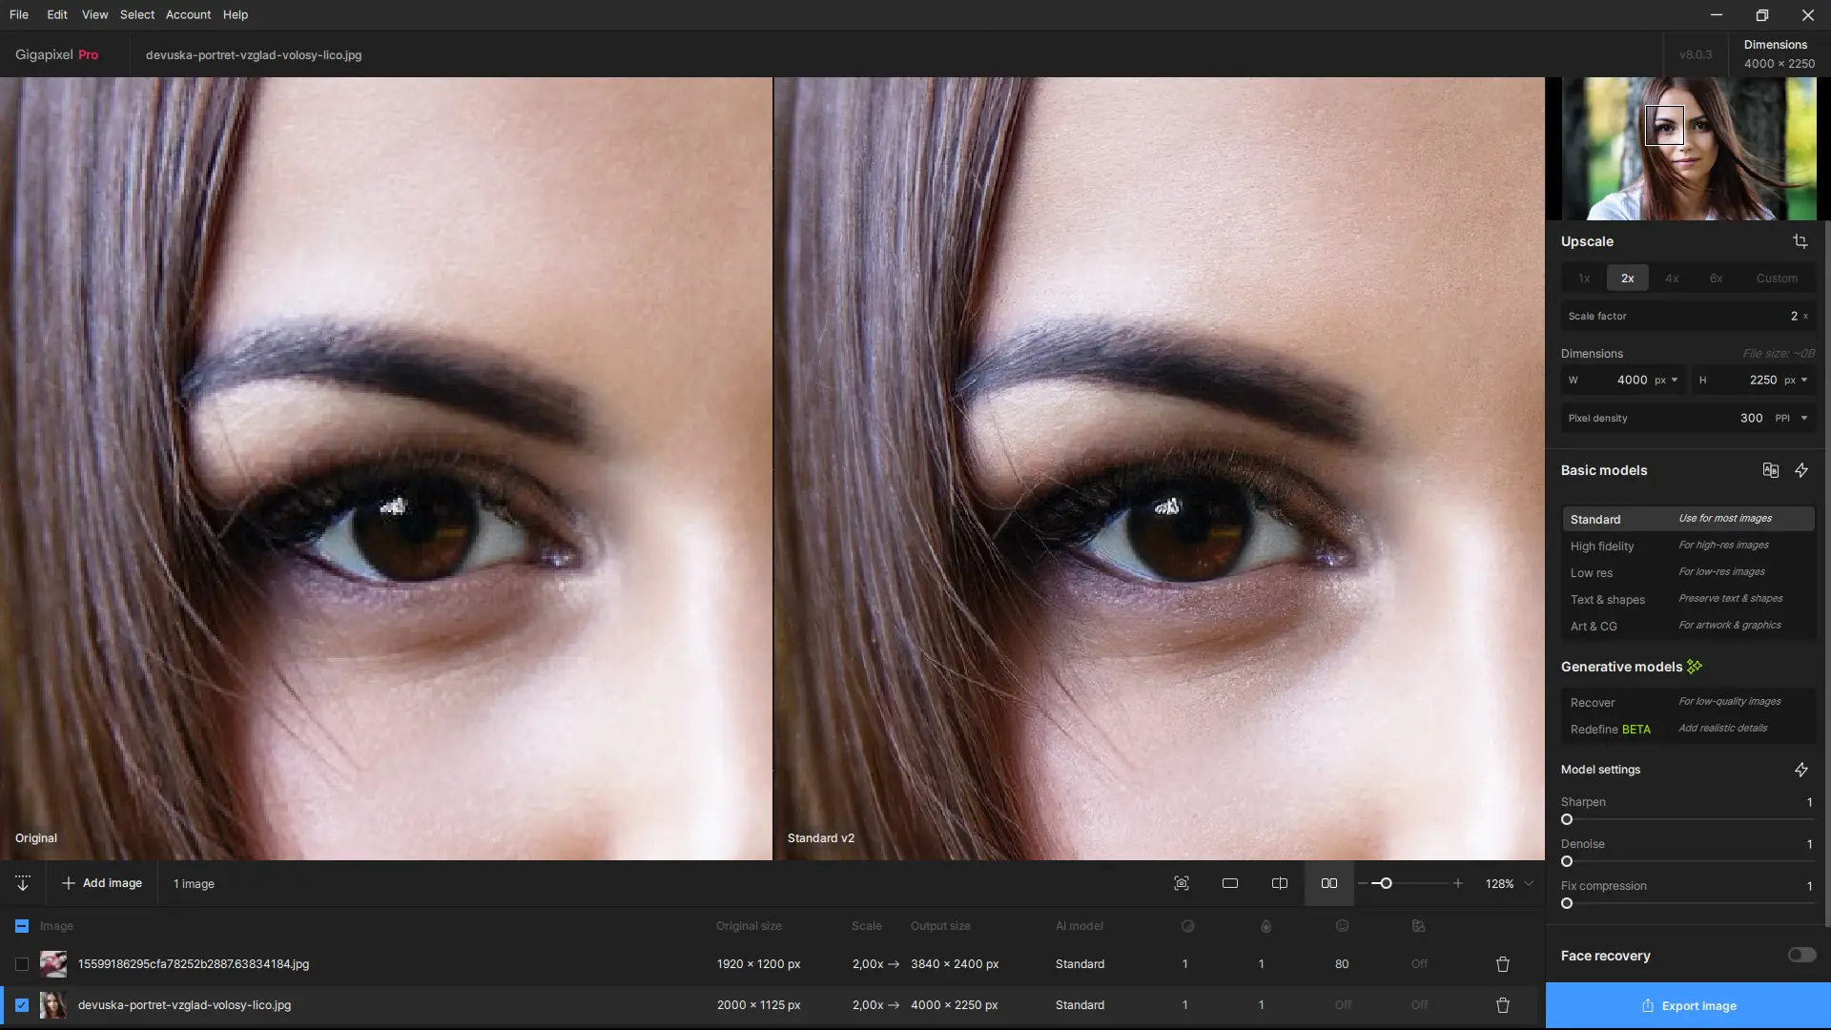The width and height of the screenshot is (1831, 1030).
Task: Select side-by-side comparison view
Action: pyautogui.click(x=1328, y=883)
